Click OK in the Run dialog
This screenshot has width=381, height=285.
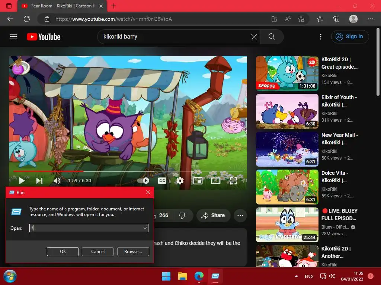click(x=63, y=252)
